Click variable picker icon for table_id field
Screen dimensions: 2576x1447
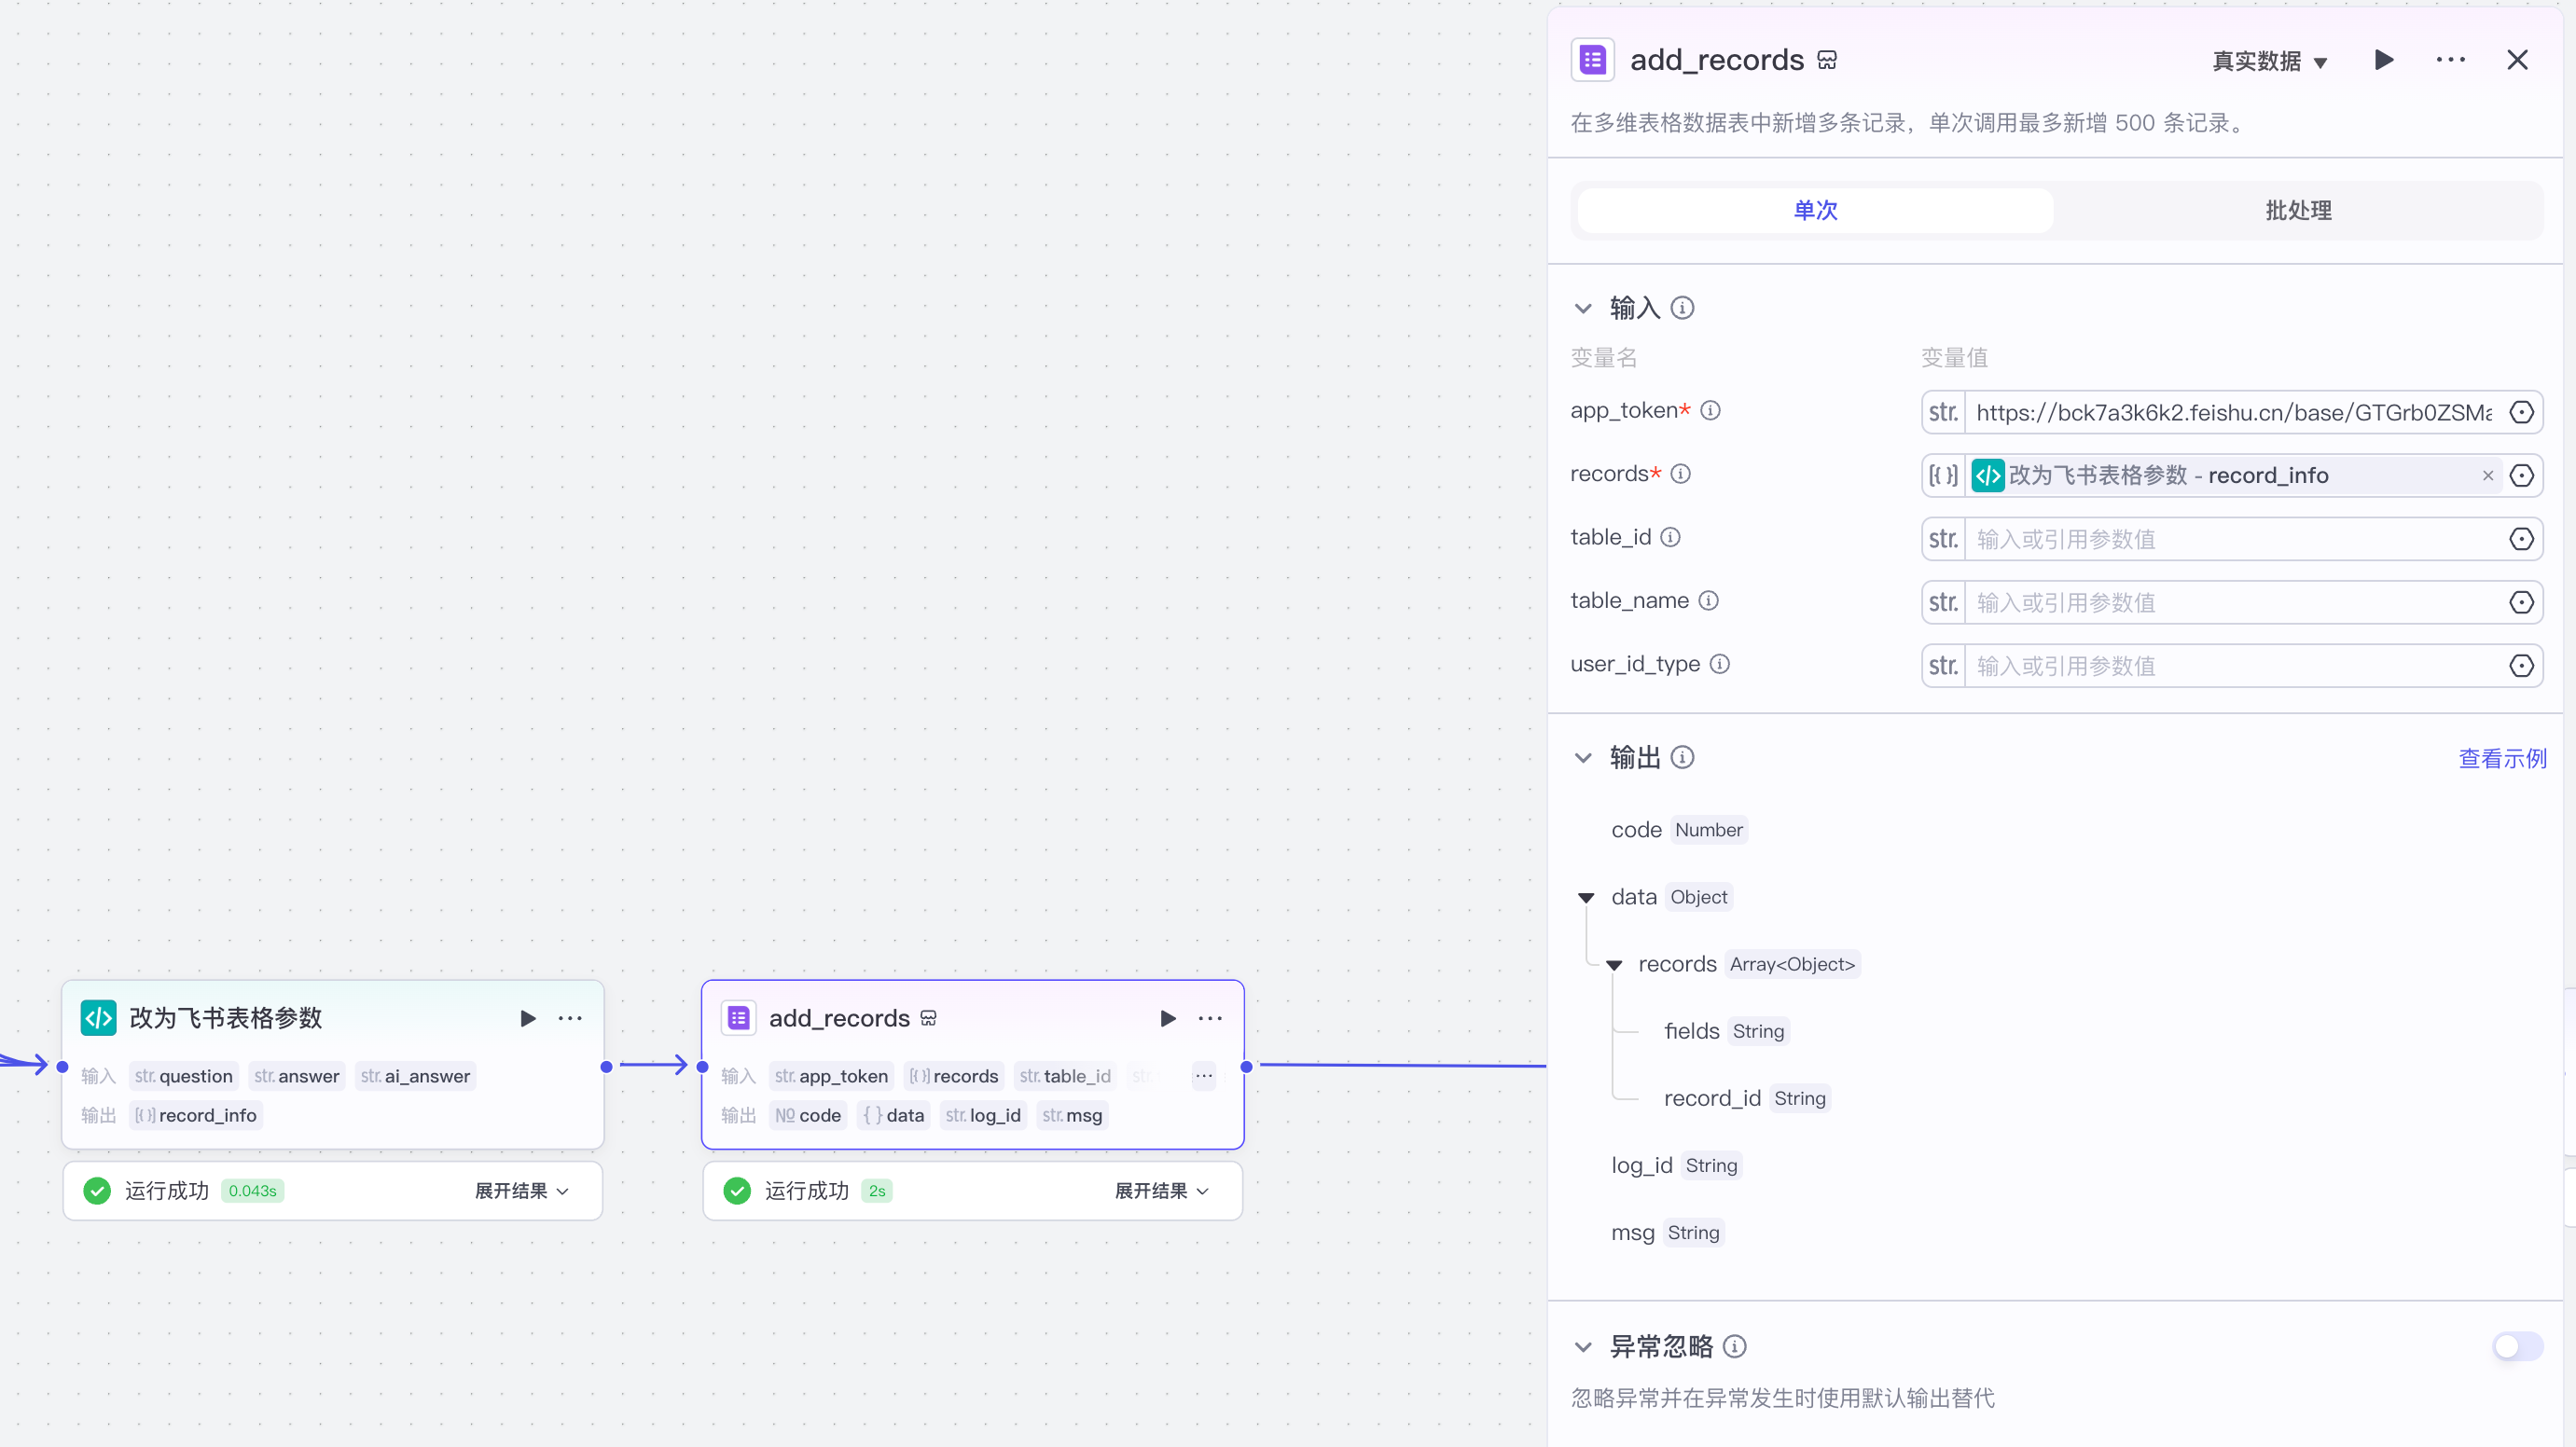(2521, 539)
